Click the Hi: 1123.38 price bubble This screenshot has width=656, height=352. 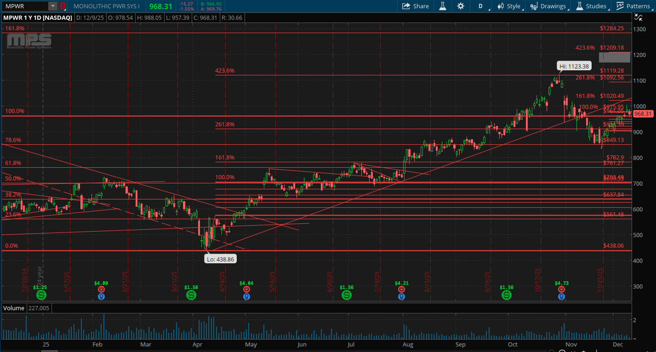pyautogui.click(x=574, y=67)
